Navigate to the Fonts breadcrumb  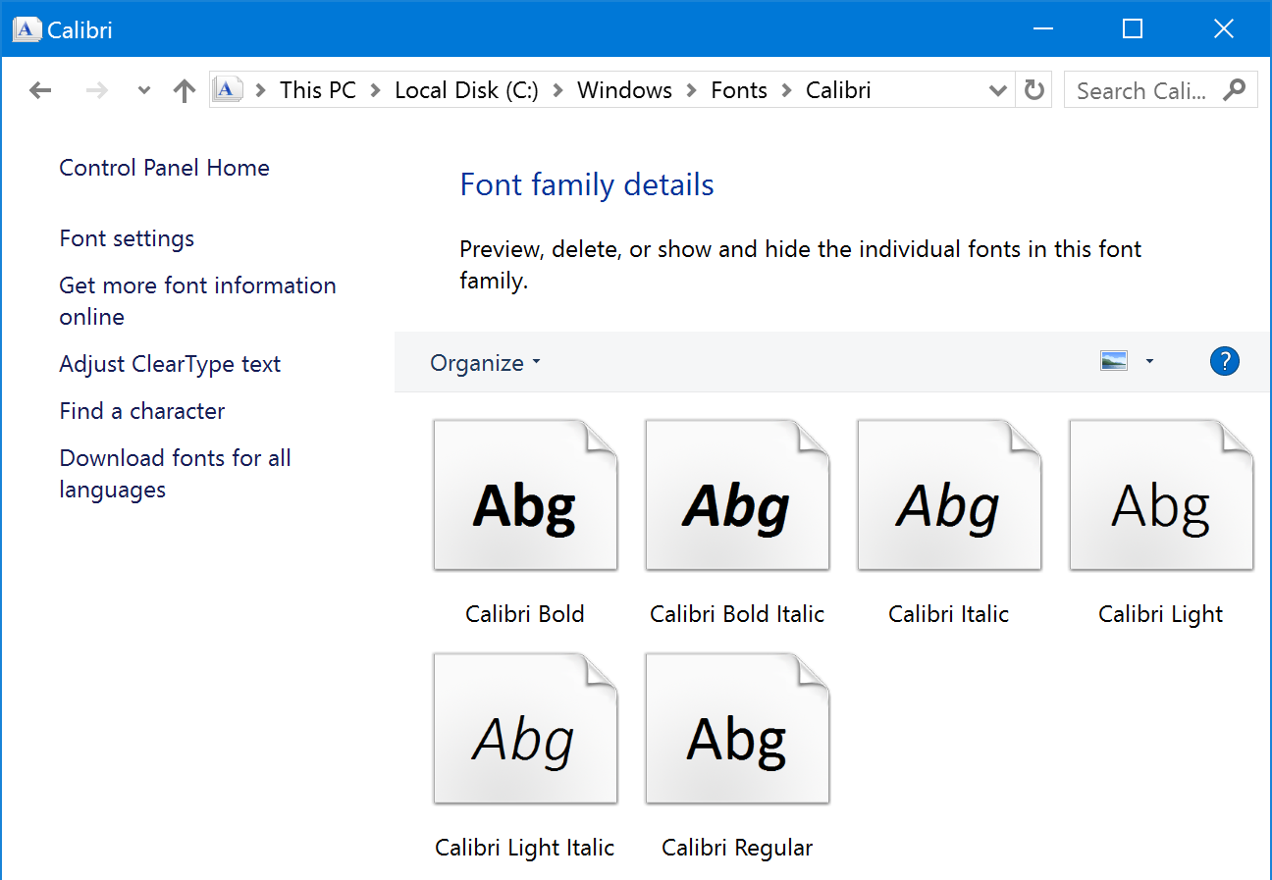pos(739,90)
